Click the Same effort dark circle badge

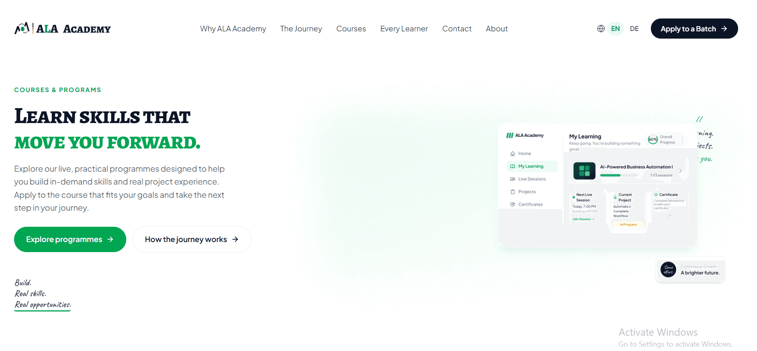668,269
